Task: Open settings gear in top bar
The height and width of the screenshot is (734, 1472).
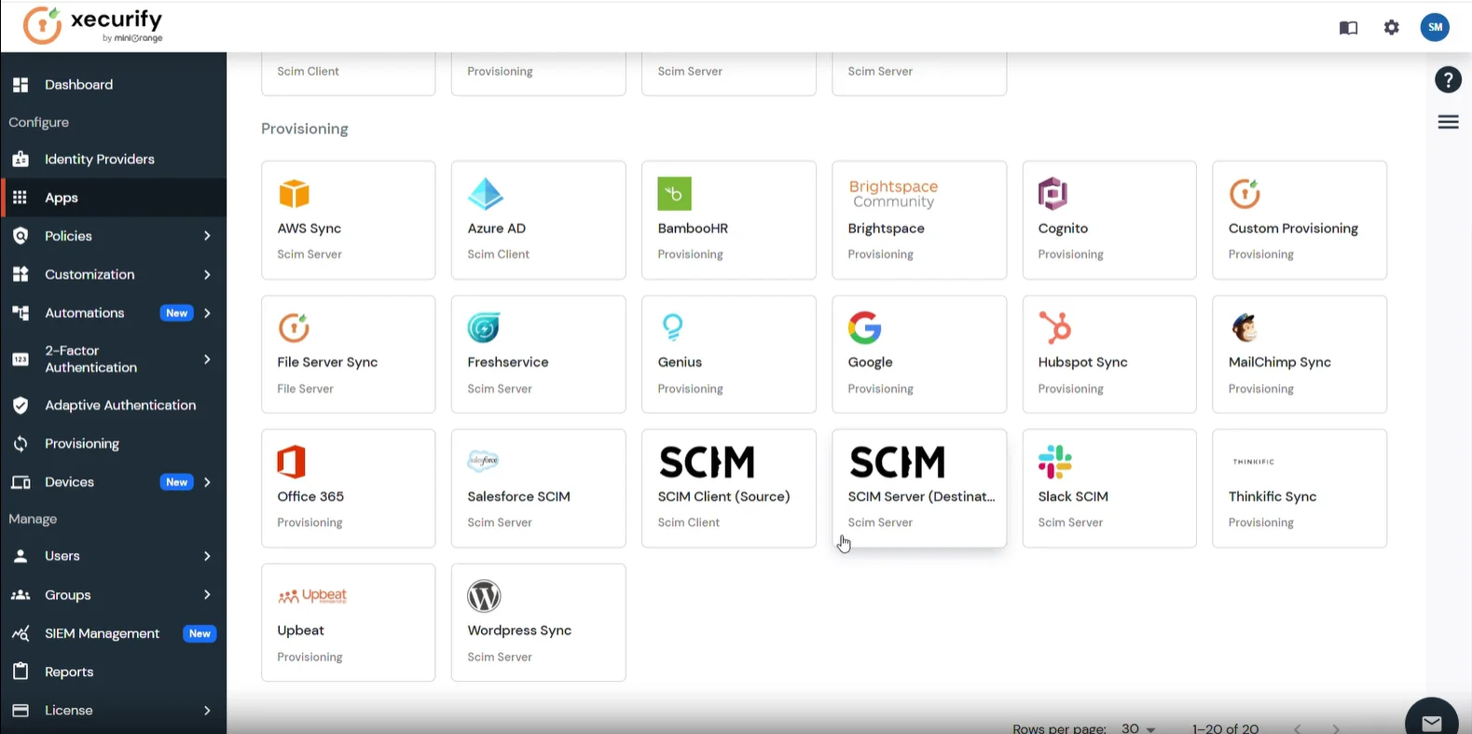Action: pyautogui.click(x=1392, y=27)
